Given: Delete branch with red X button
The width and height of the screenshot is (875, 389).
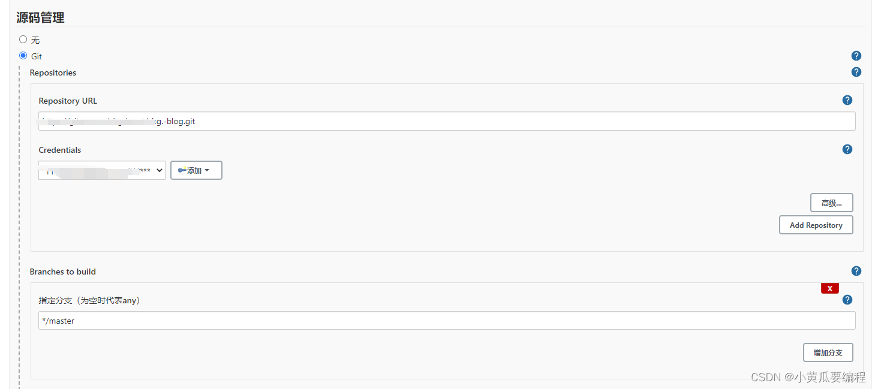Looking at the screenshot, I should 829,288.
